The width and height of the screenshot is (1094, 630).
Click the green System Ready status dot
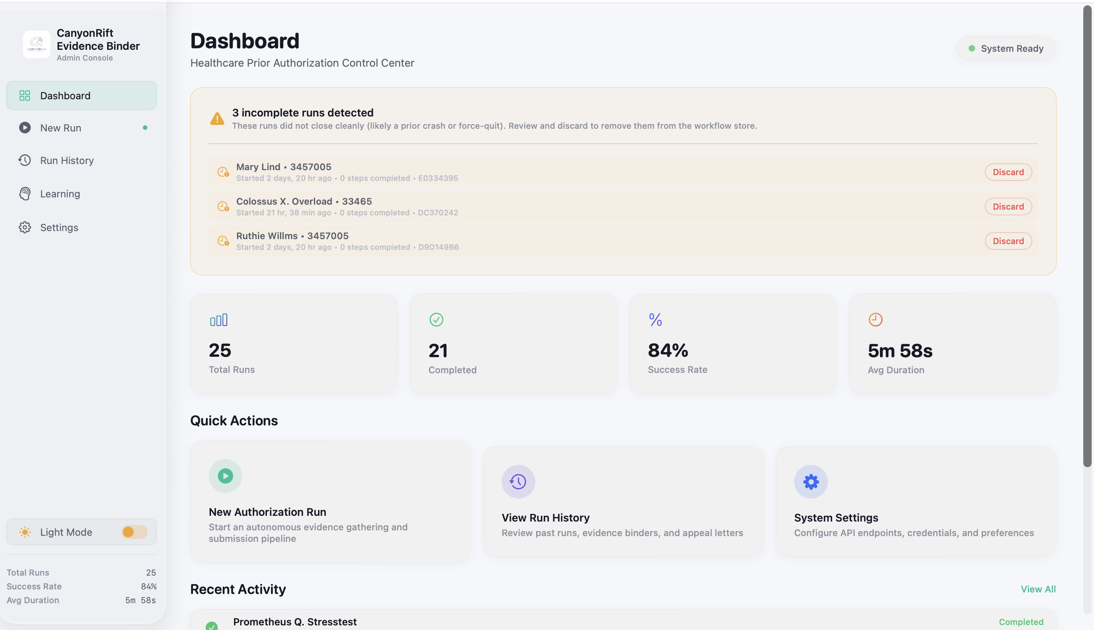pyautogui.click(x=972, y=48)
